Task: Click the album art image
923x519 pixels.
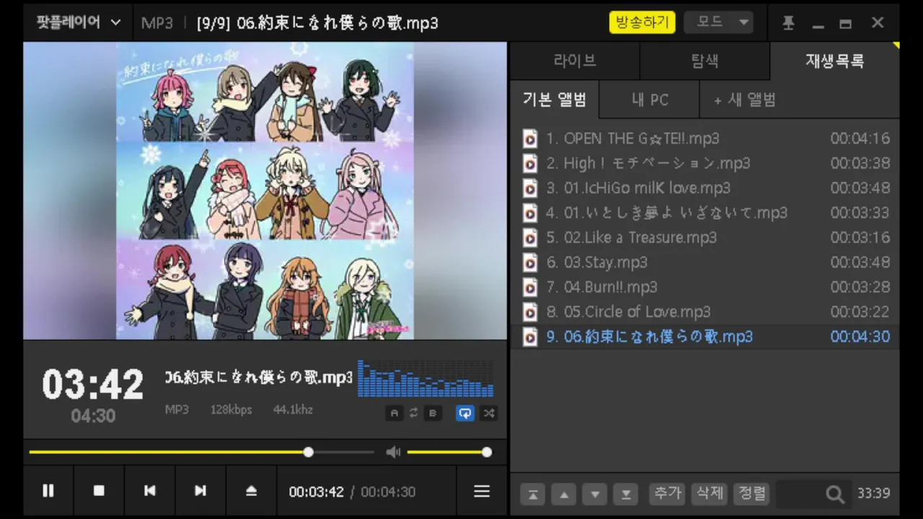Action: click(265, 190)
